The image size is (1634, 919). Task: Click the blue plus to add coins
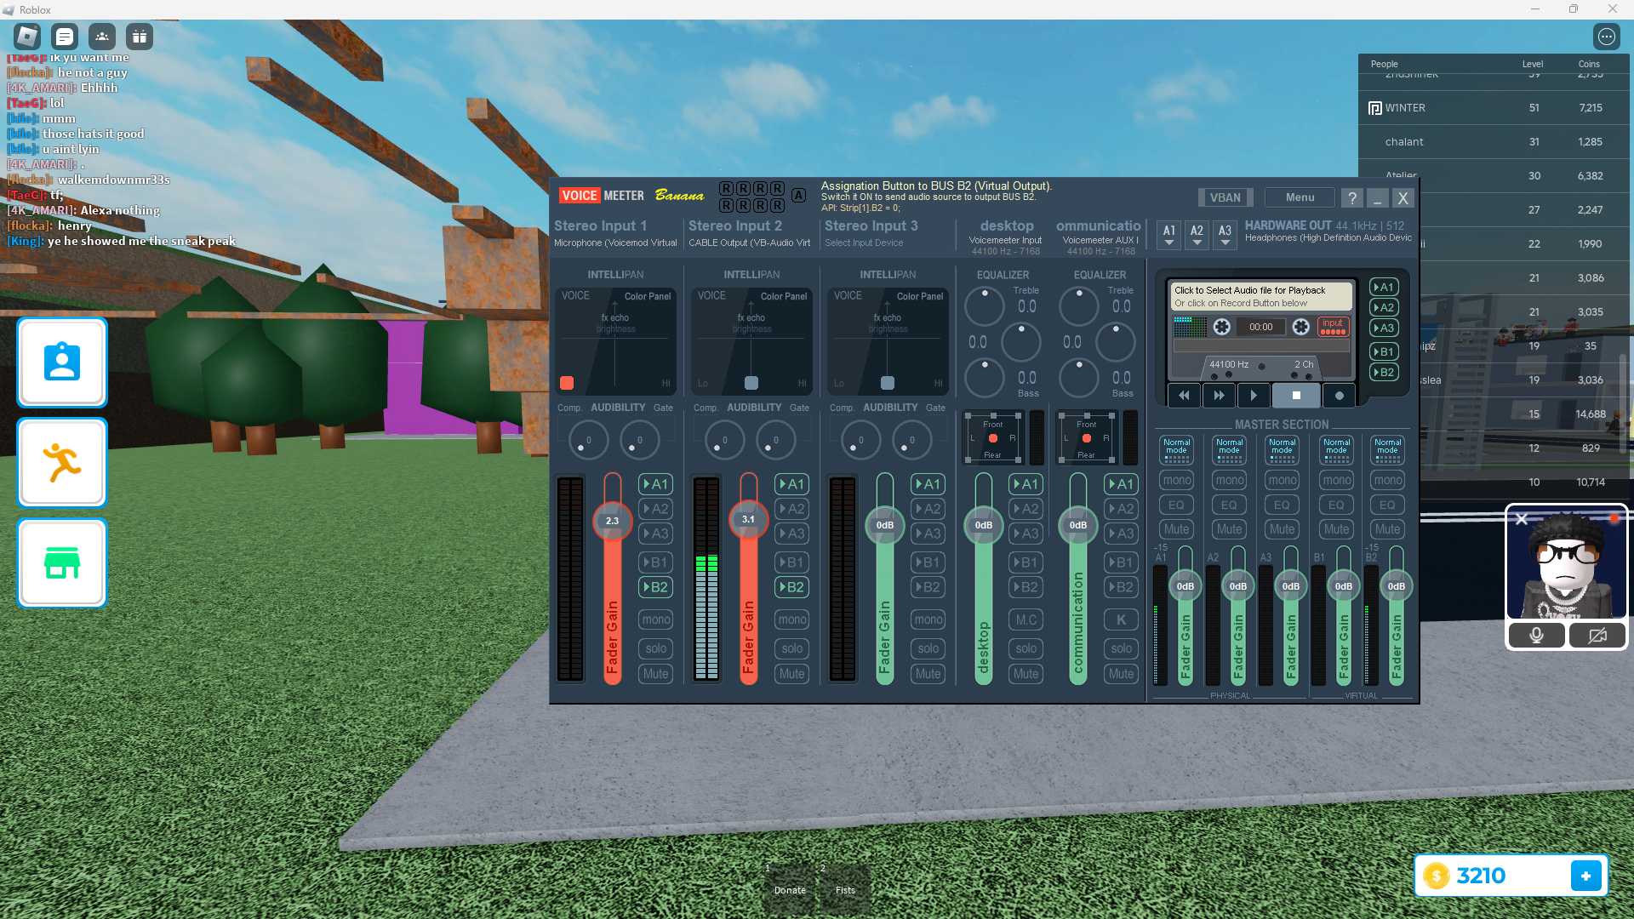click(1585, 876)
